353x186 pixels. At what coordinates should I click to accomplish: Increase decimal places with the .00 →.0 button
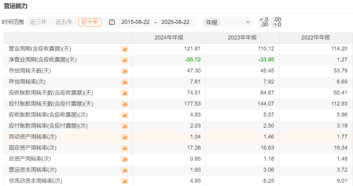point(277,22)
